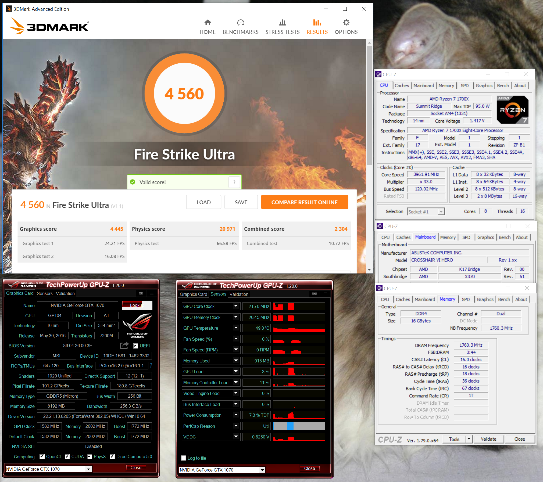Open the BENCHMARKS gauge icon
This screenshot has width=543, height=482.
[241, 22]
